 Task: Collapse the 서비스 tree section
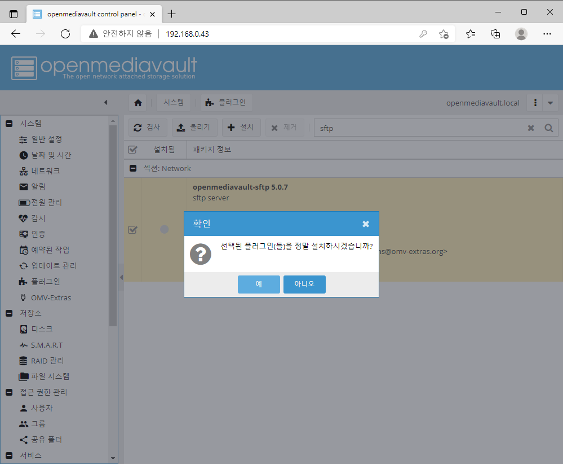(10, 456)
